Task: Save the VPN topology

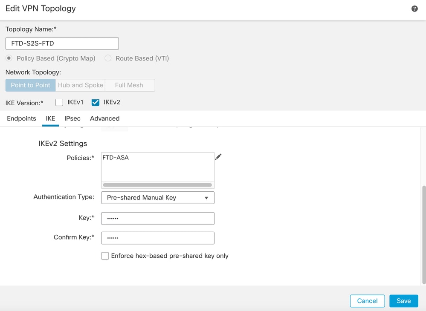Action: tap(403, 301)
